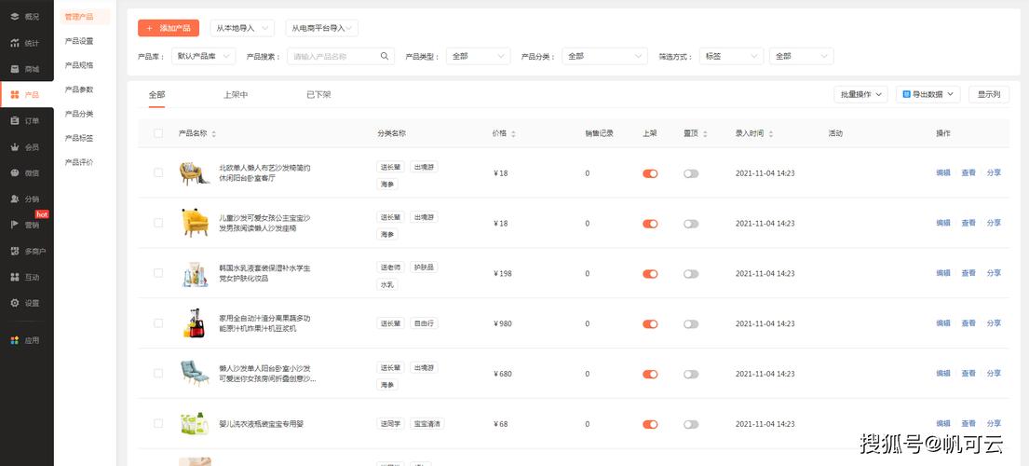Screen dimensions: 1029x466
Task: Open 产品规格 in the submenu
Action: click(79, 65)
